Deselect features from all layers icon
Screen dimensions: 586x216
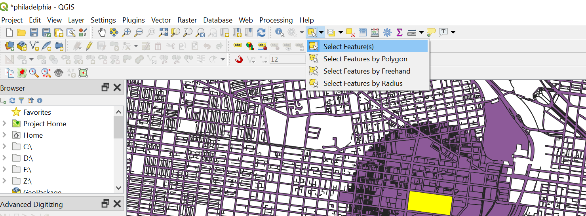350,32
